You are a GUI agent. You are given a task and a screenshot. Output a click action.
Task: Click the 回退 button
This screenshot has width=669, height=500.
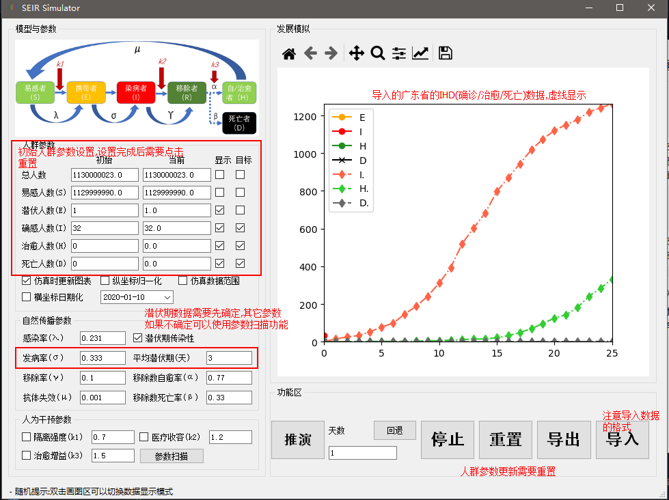click(394, 430)
